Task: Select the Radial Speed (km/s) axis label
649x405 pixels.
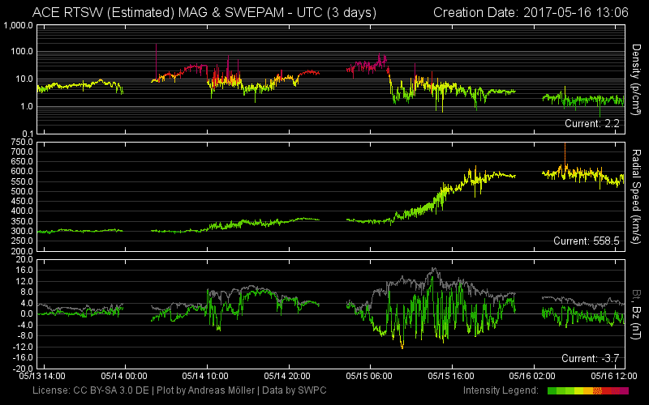Action: tap(638, 195)
